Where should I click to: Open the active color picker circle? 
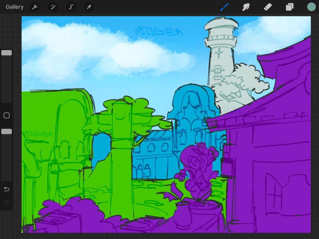pos(311,7)
